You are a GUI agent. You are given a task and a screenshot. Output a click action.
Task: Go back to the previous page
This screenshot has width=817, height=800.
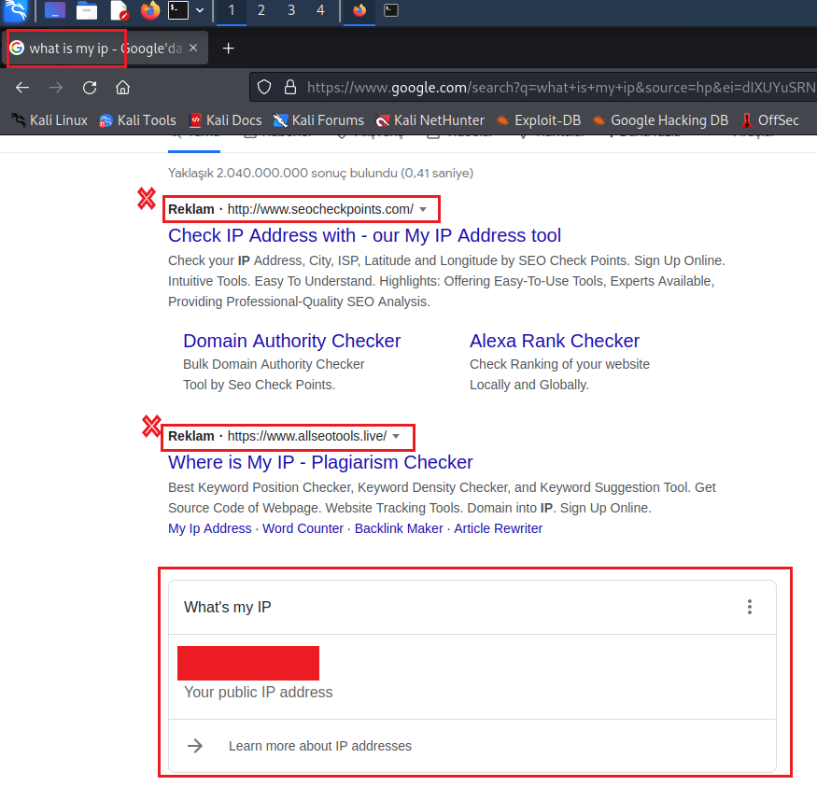pos(23,88)
